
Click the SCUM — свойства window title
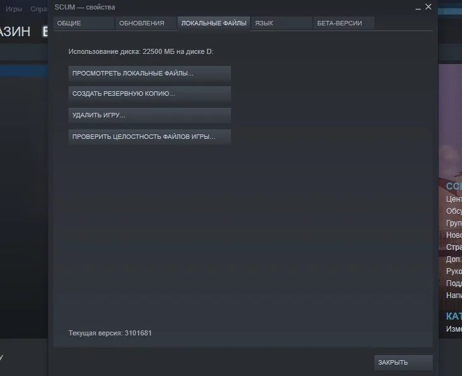coord(84,7)
